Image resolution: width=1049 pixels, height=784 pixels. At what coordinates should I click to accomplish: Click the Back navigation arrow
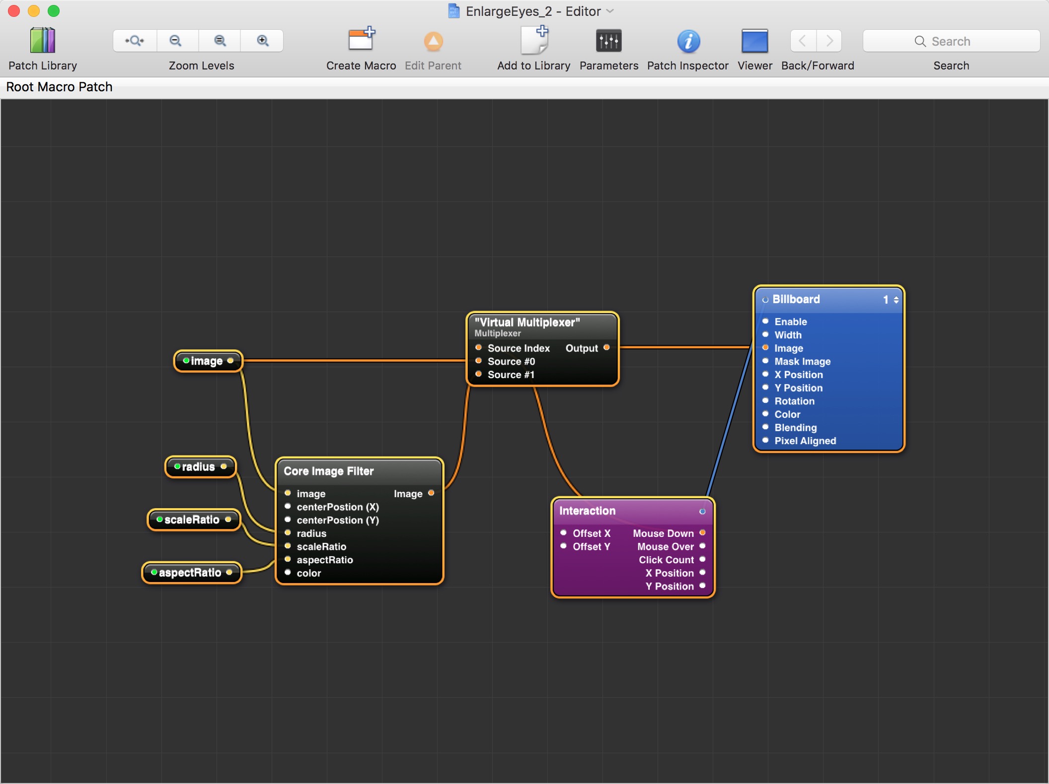pos(803,41)
